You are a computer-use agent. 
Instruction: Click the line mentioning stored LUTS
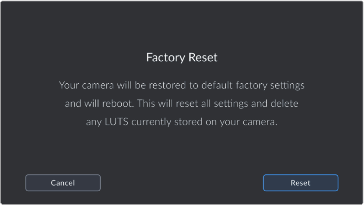pyautogui.click(x=182, y=123)
